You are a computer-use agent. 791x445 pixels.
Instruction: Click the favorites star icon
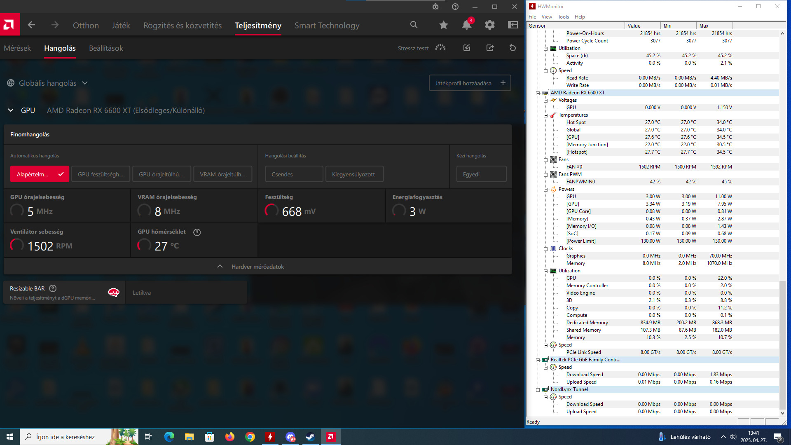tap(443, 25)
